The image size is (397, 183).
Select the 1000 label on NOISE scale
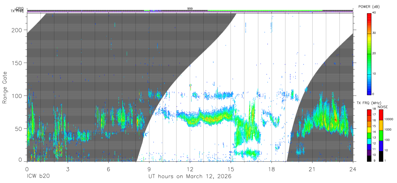click(x=388, y=130)
